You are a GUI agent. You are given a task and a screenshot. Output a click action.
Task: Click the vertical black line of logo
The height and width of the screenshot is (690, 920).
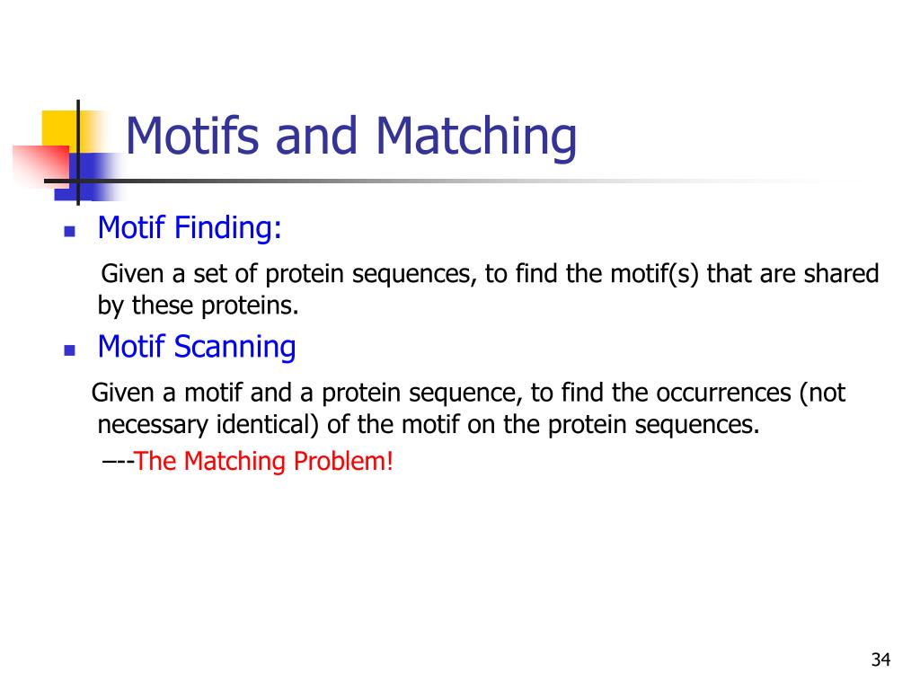click(78, 153)
